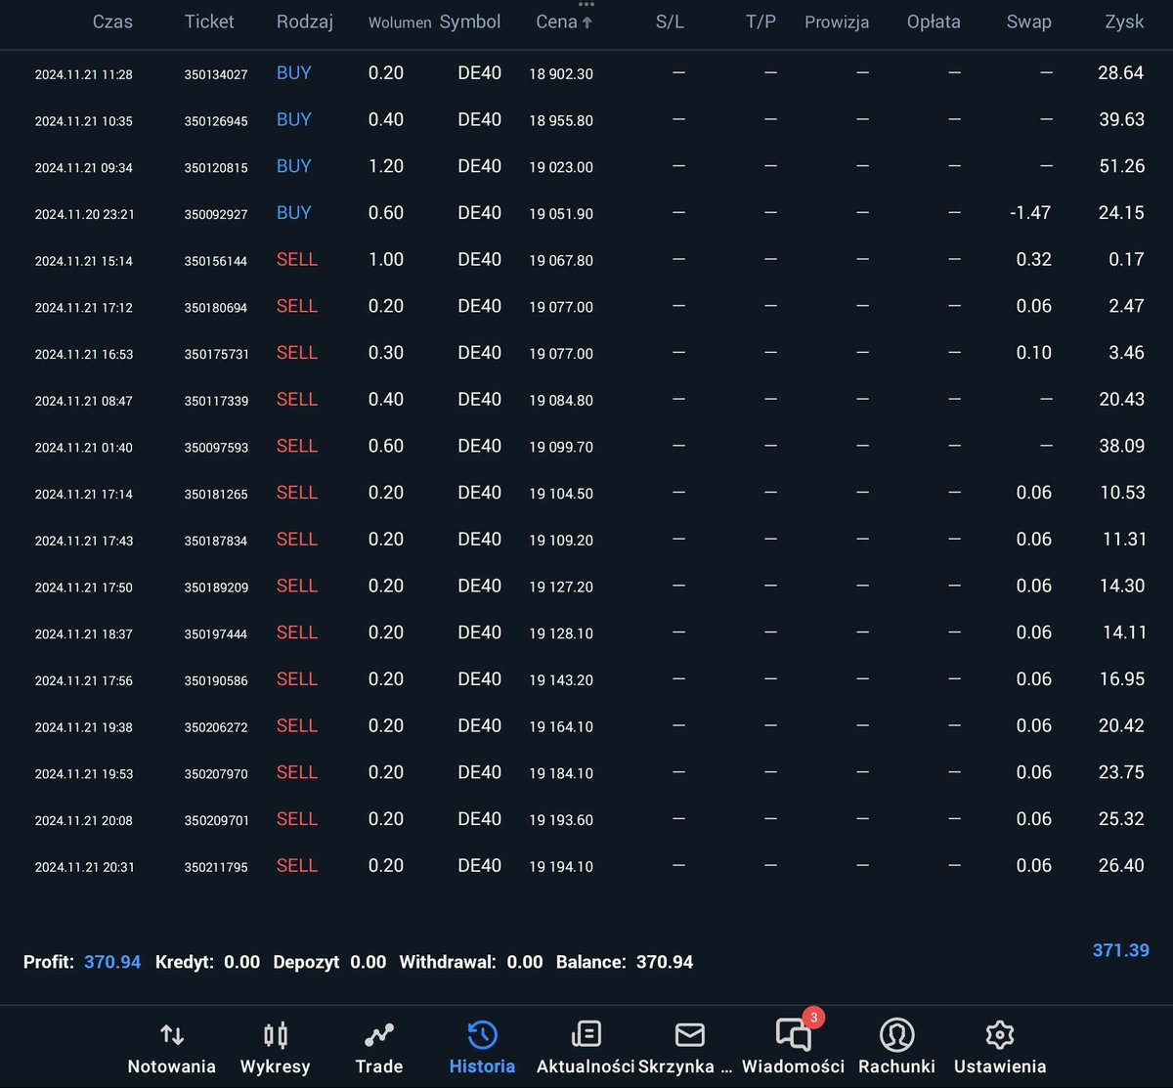Open the Aktualności news icon

point(586,1033)
